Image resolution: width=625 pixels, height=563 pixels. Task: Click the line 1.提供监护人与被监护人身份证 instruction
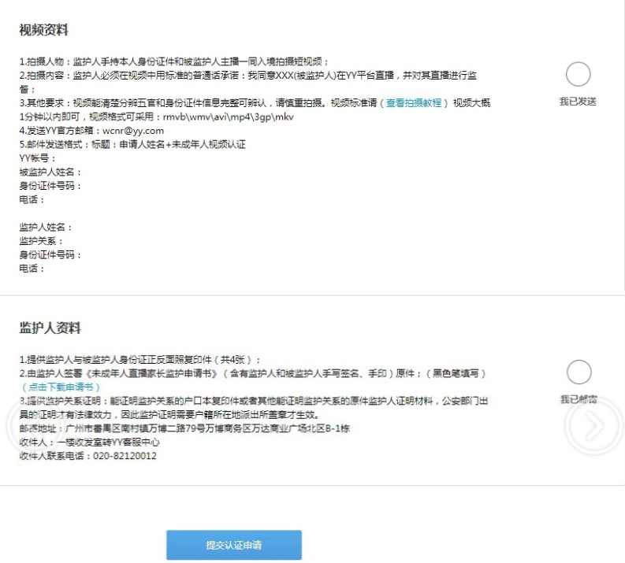tap(140, 360)
